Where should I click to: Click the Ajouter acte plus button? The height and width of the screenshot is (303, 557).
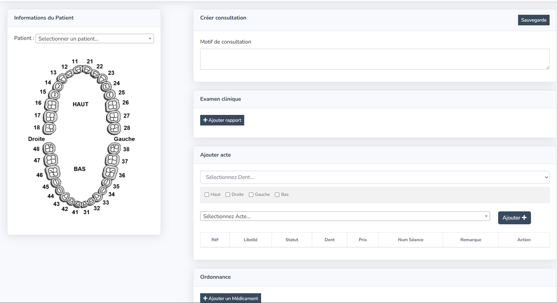click(x=514, y=218)
